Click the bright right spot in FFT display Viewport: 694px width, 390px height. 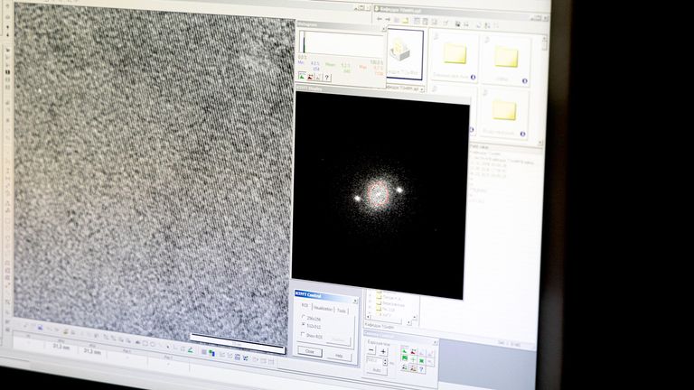point(399,190)
